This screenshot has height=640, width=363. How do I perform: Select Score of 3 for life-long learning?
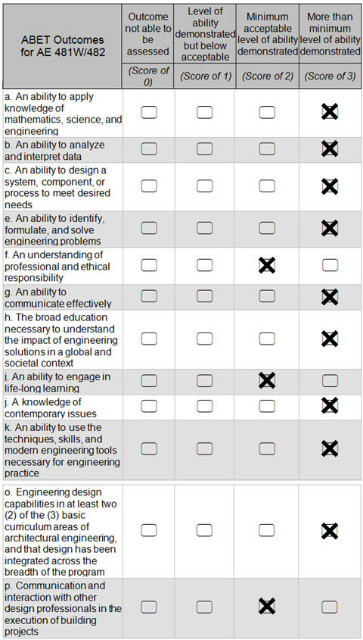tap(330, 381)
